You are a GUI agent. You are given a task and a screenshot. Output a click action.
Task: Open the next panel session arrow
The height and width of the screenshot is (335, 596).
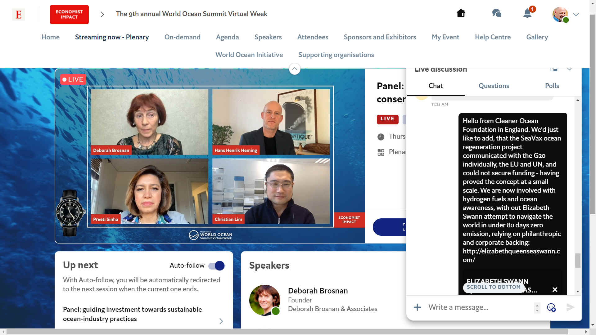click(x=221, y=321)
